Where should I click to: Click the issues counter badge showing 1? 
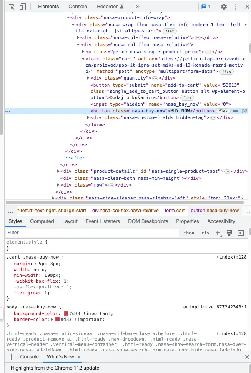tap(206, 7)
